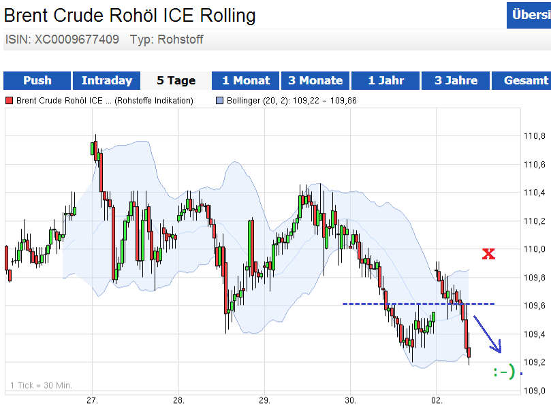Click the red Brent Crude legend swatch

[x=10, y=101]
